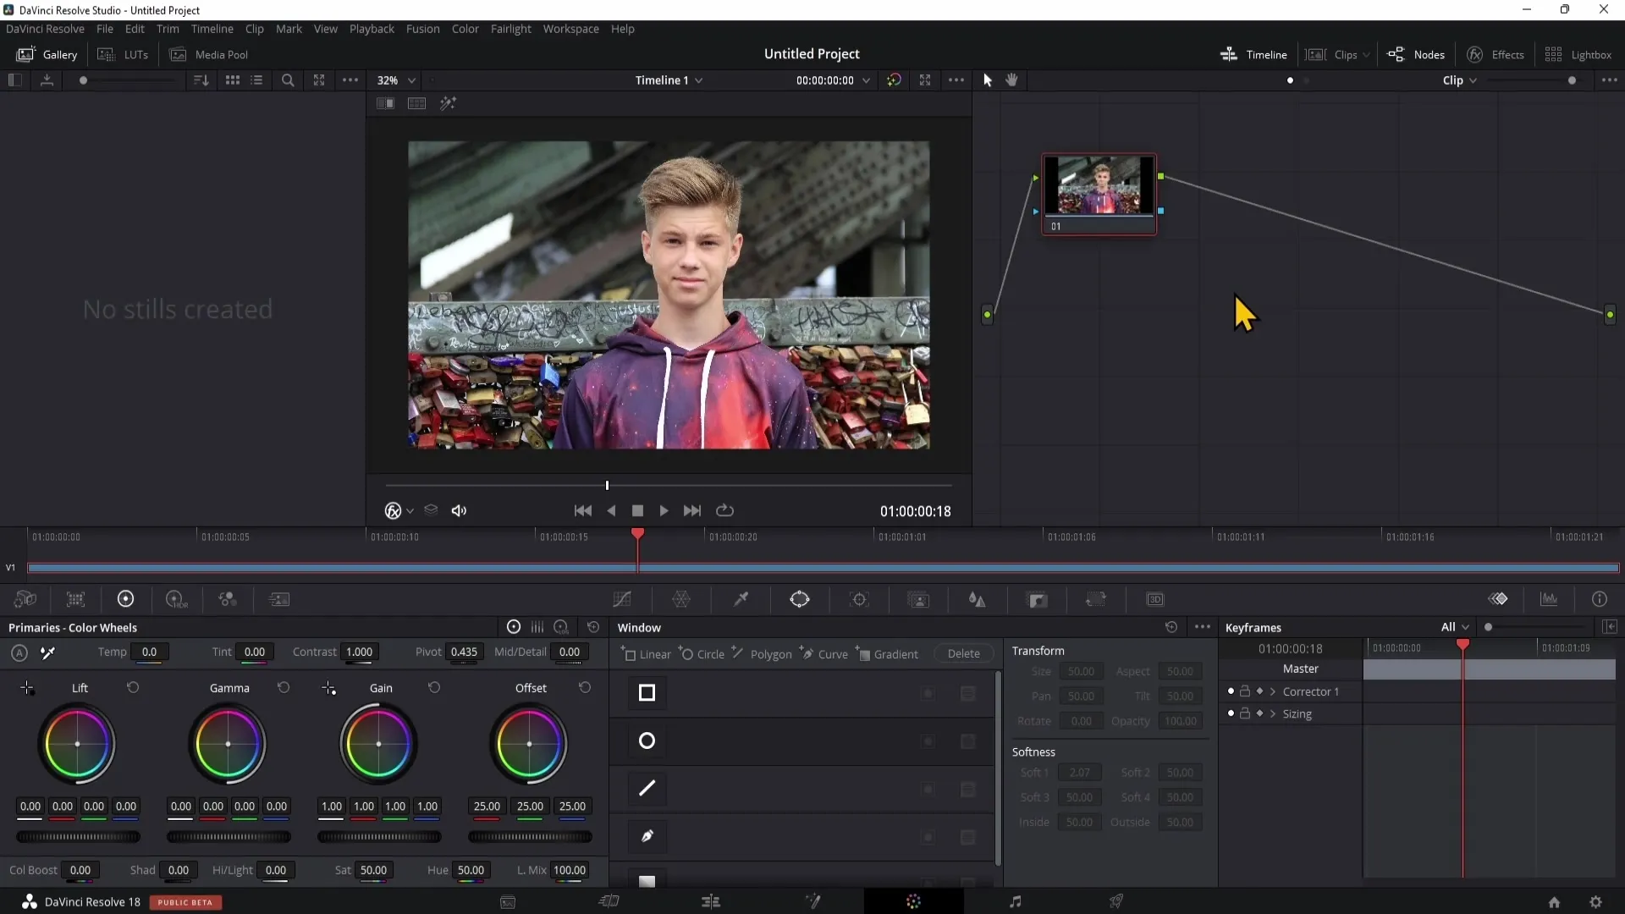The width and height of the screenshot is (1625, 914).
Task: Toggle the Effects panel
Action: tap(1496, 54)
